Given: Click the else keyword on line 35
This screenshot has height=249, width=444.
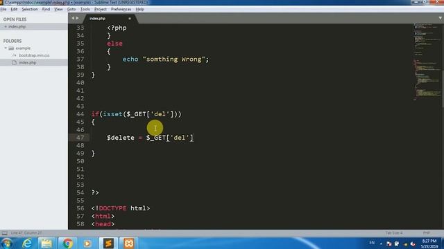Looking at the screenshot, I should [114, 44].
